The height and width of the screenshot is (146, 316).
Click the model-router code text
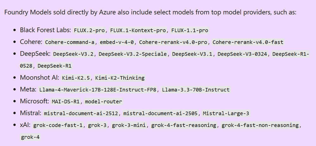tap(102, 101)
